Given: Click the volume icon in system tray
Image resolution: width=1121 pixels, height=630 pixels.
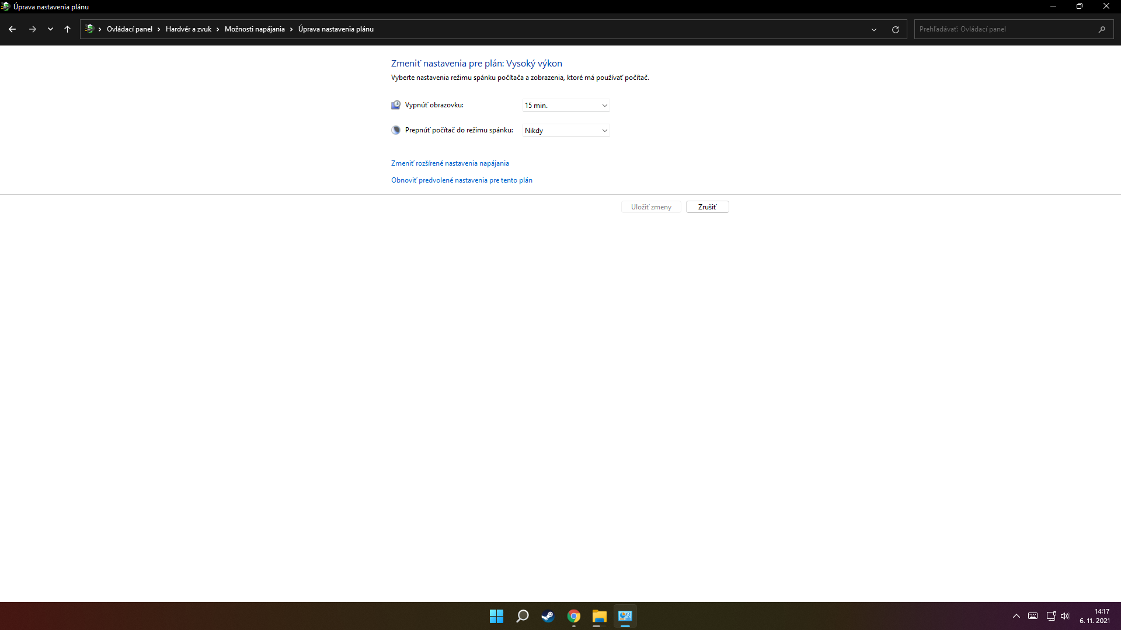Looking at the screenshot, I should [x=1065, y=616].
